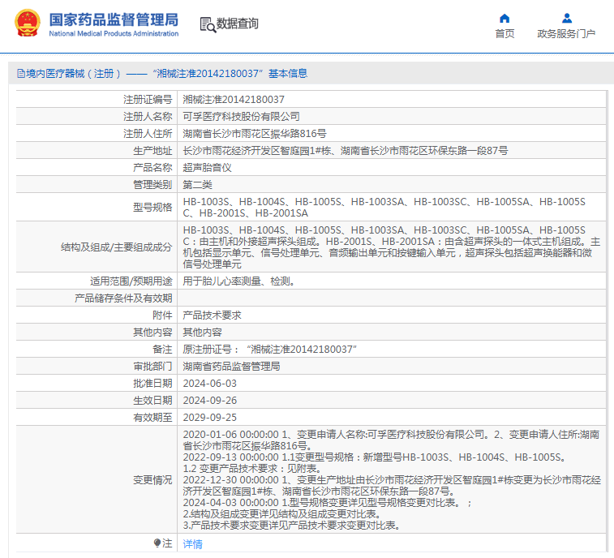The height and width of the screenshot is (558, 614).
Task: Click the 注册人住所 row label
Action: 148,134
